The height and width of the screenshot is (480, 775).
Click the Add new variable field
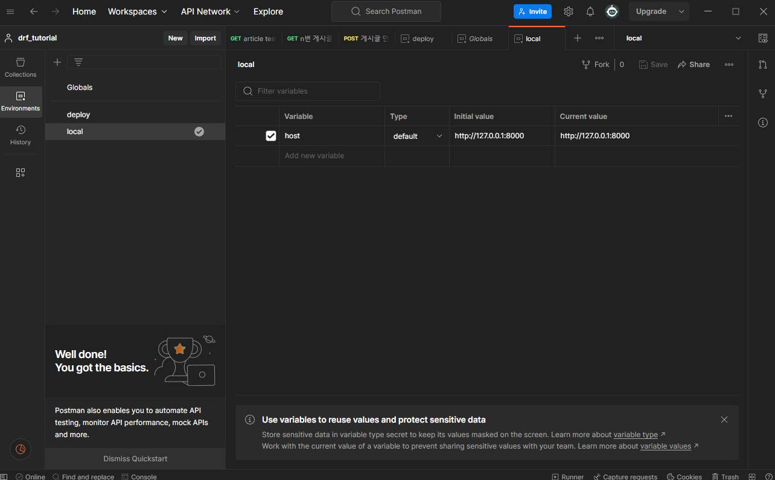coord(332,156)
